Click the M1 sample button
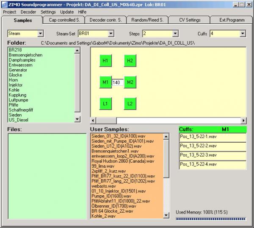This screenshot has width=254, height=228. pyautogui.click(x=105, y=82)
